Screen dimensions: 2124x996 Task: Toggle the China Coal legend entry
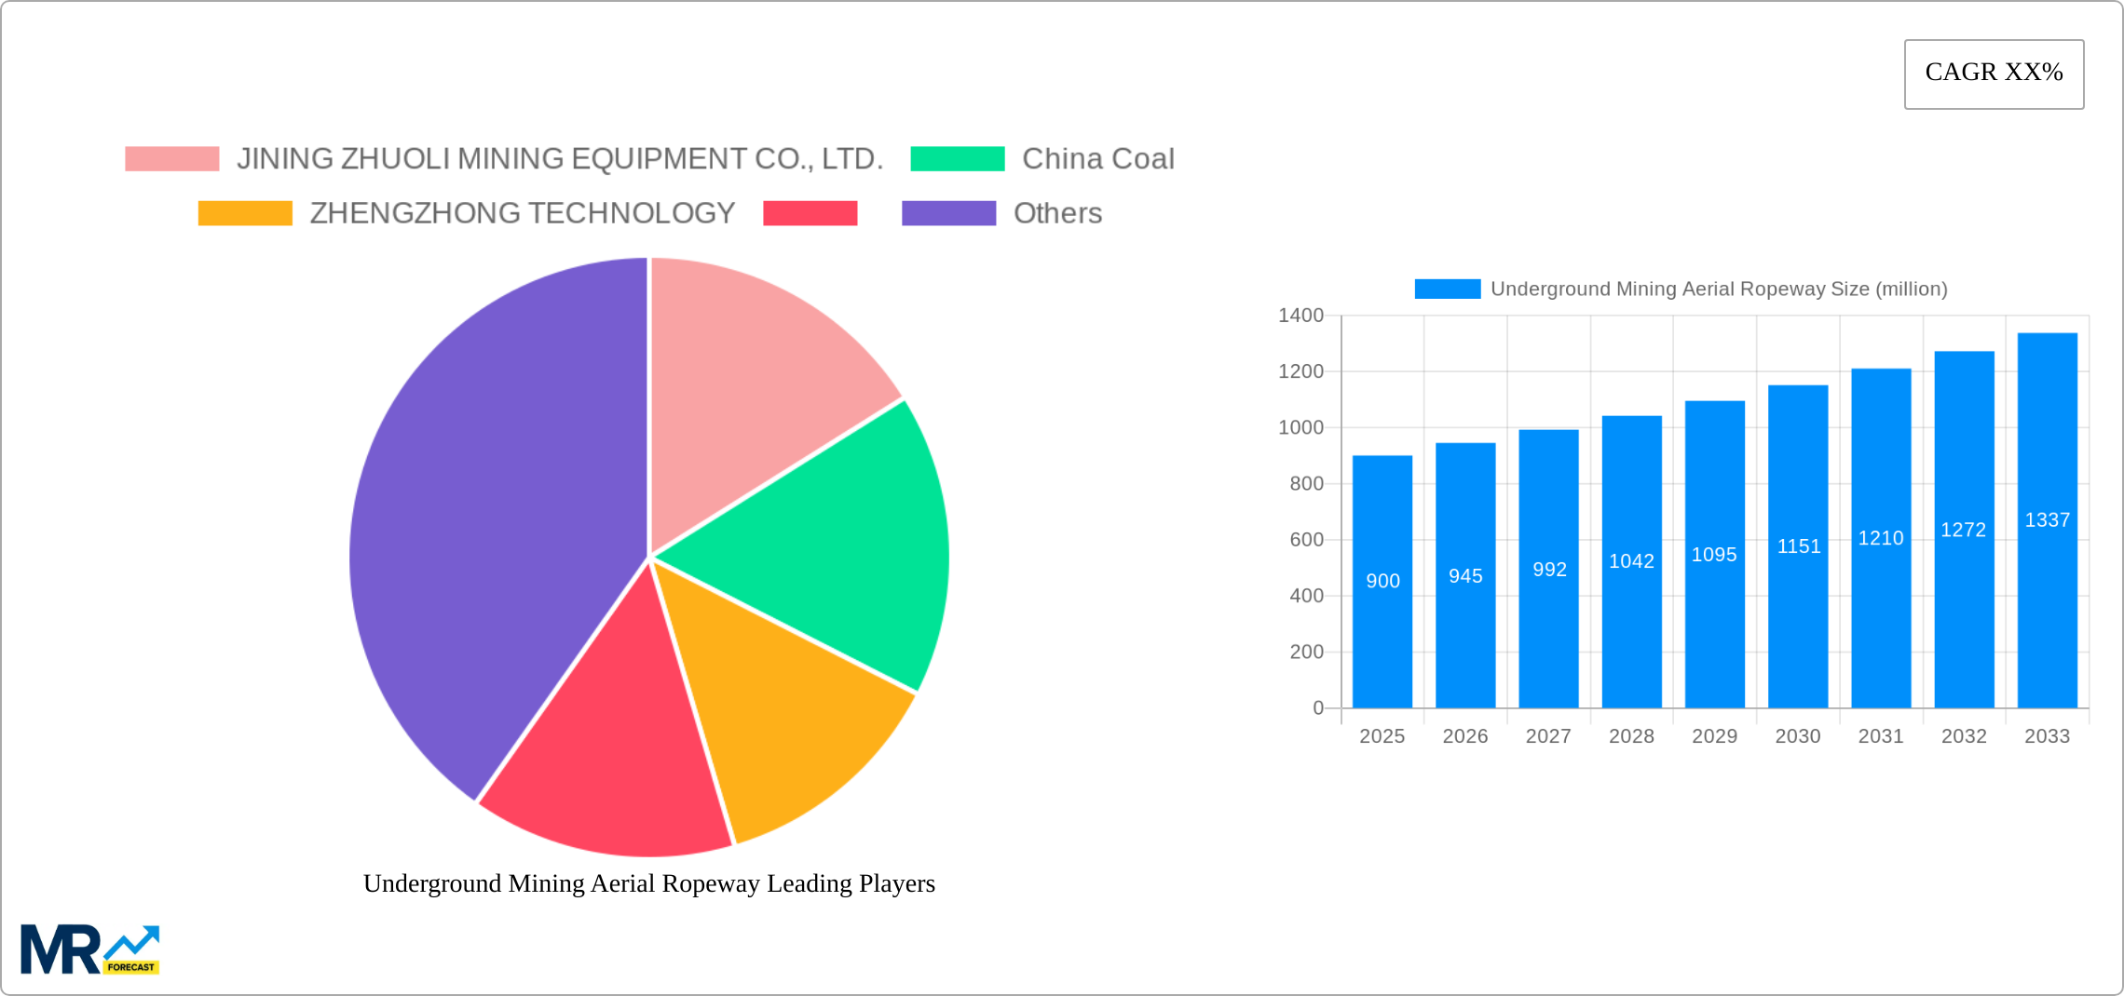coord(1099,158)
